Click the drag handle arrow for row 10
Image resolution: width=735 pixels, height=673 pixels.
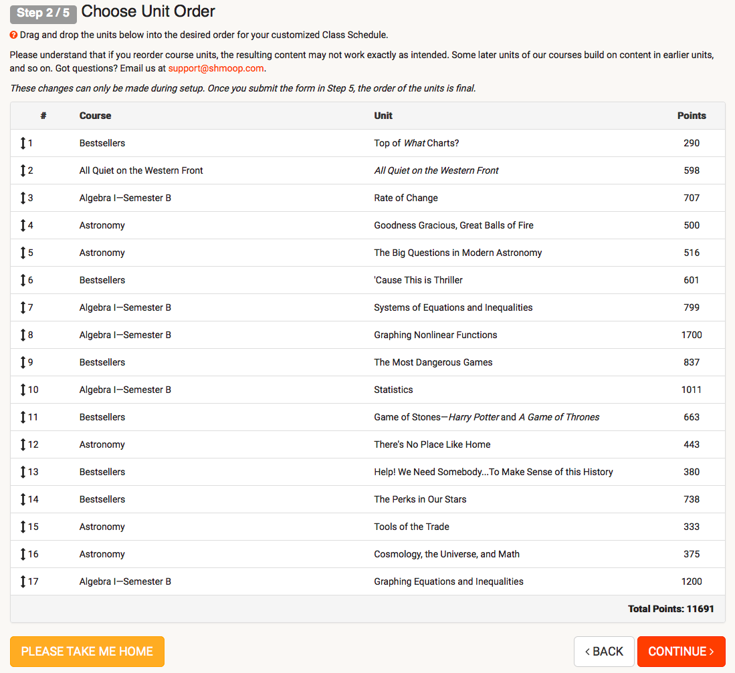pos(23,390)
